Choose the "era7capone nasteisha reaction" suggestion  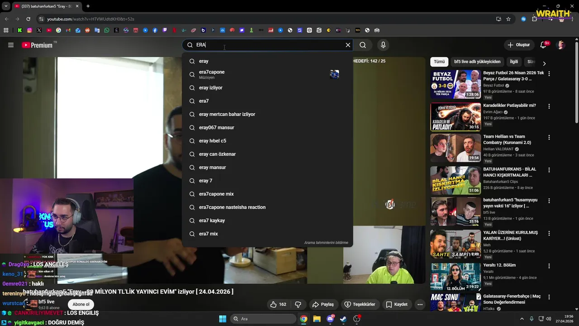267,207
